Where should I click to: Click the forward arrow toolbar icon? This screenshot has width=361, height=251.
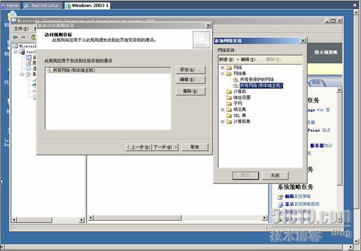click(23, 37)
